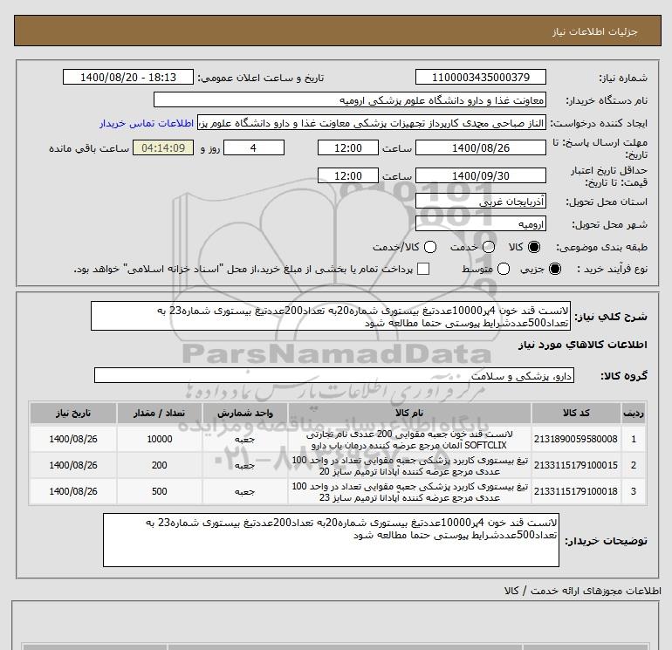Click the delivery province آذربایجان غربی field
The image size is (672, 650).
click(x=480, y=201)
